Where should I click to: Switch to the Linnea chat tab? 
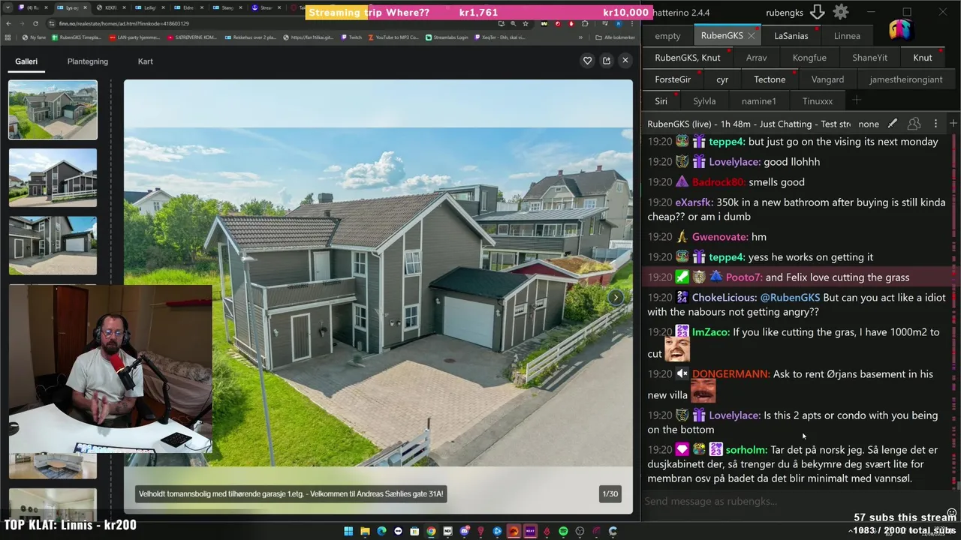pos(847,36)
